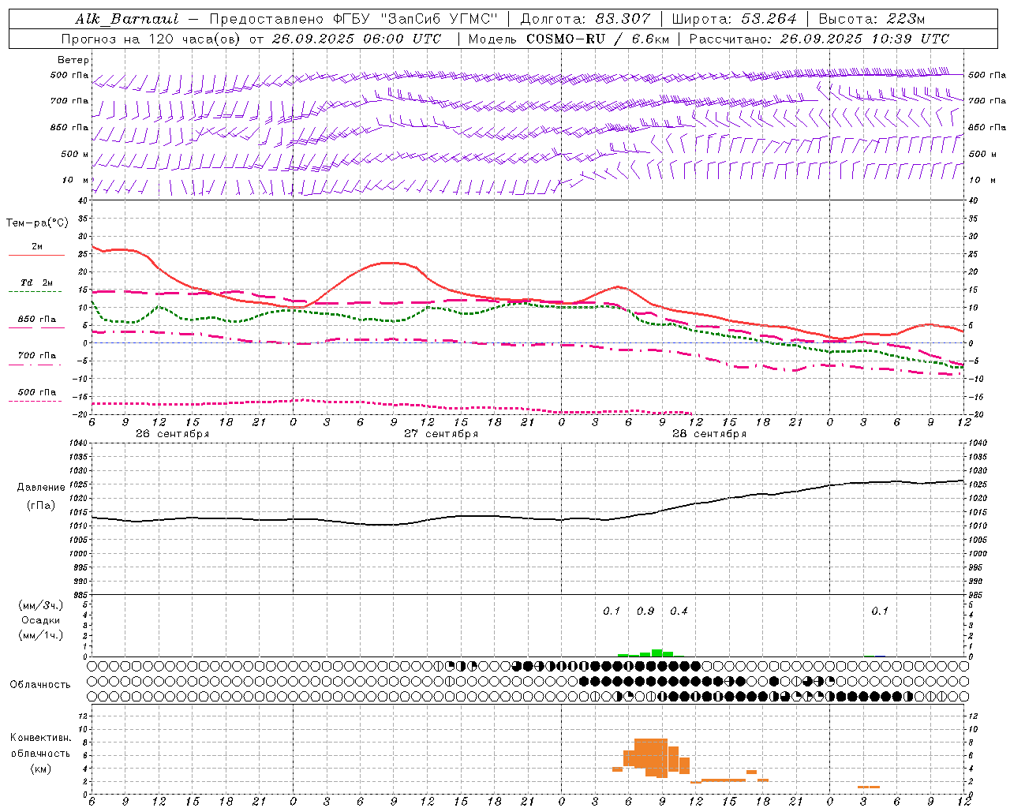This screenshot has width=1010, height=808.
Task: Click the Тем-ра(°C) temperature panel label
Action: pos(37,223)
